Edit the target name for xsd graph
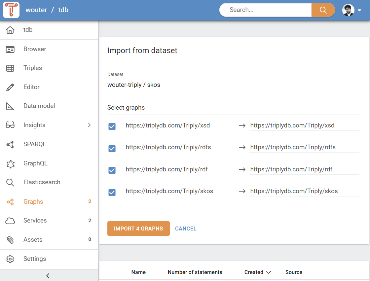Viewport: 370px width, 281px height. (x=304, y=125)
